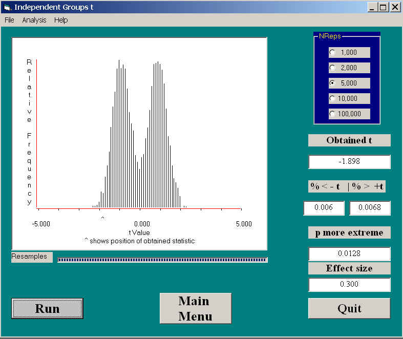Viewport: 403px width, 339px height.
Task: Select the % < -t field showing 0.006
Action: [324, 208]
